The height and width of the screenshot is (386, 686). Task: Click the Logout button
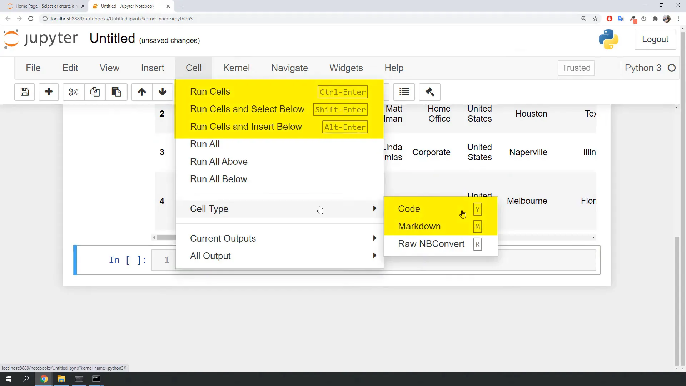tap(655, 39)
